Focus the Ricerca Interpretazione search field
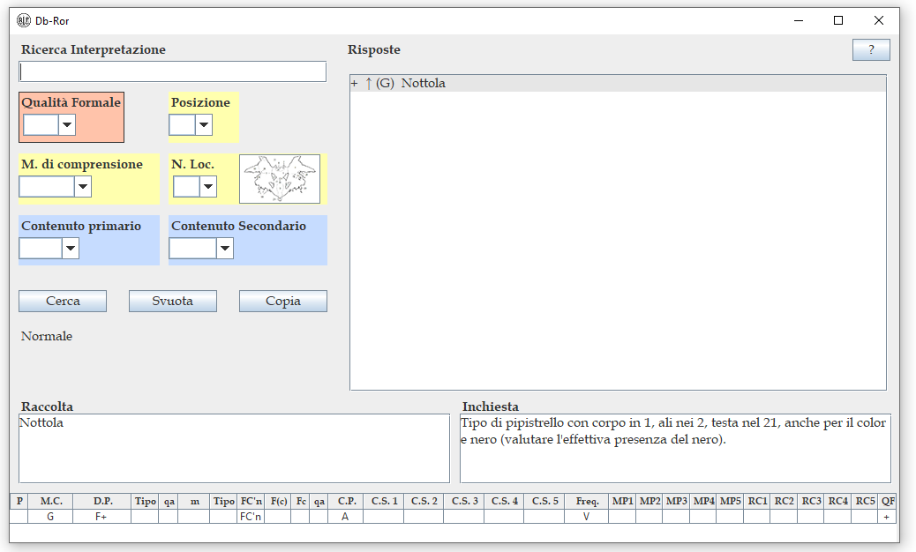Image resolution: width=916 pixels, height=552 pixels. [173, 71]
